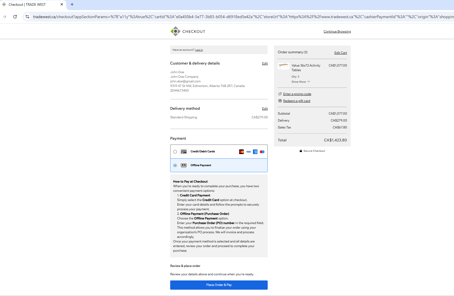
Task: Edit the Customer & delivery details
Action: point(265,63)
